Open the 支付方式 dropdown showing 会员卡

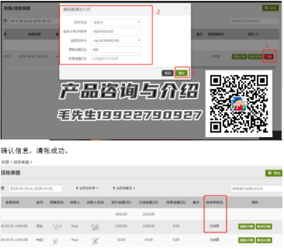point(116,22)
